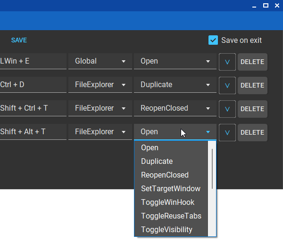
Task: Select the Shift + Alt + T hotkey field
Action: 33,132
